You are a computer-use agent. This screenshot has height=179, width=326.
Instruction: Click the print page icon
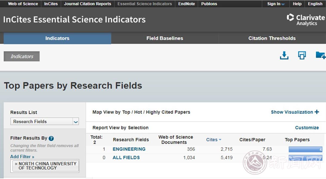(x=302, y=55)
